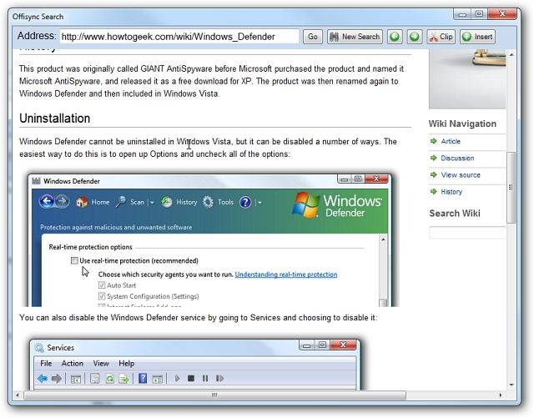Open the Discussion wiki navigation link
This screenshot has width=534, height=418.
click(x=457, y=158)
